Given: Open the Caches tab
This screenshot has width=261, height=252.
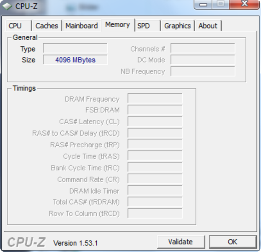Looking at the screenshot, I should pos(47,26).
